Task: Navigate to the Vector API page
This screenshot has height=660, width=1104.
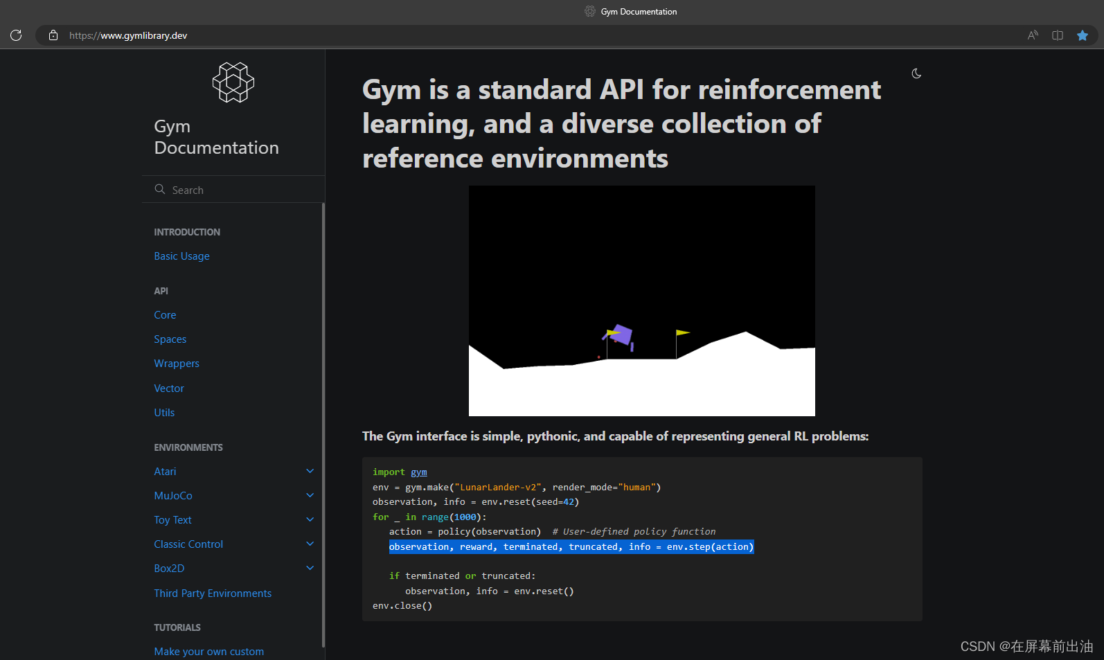Action: coord(169,389)
